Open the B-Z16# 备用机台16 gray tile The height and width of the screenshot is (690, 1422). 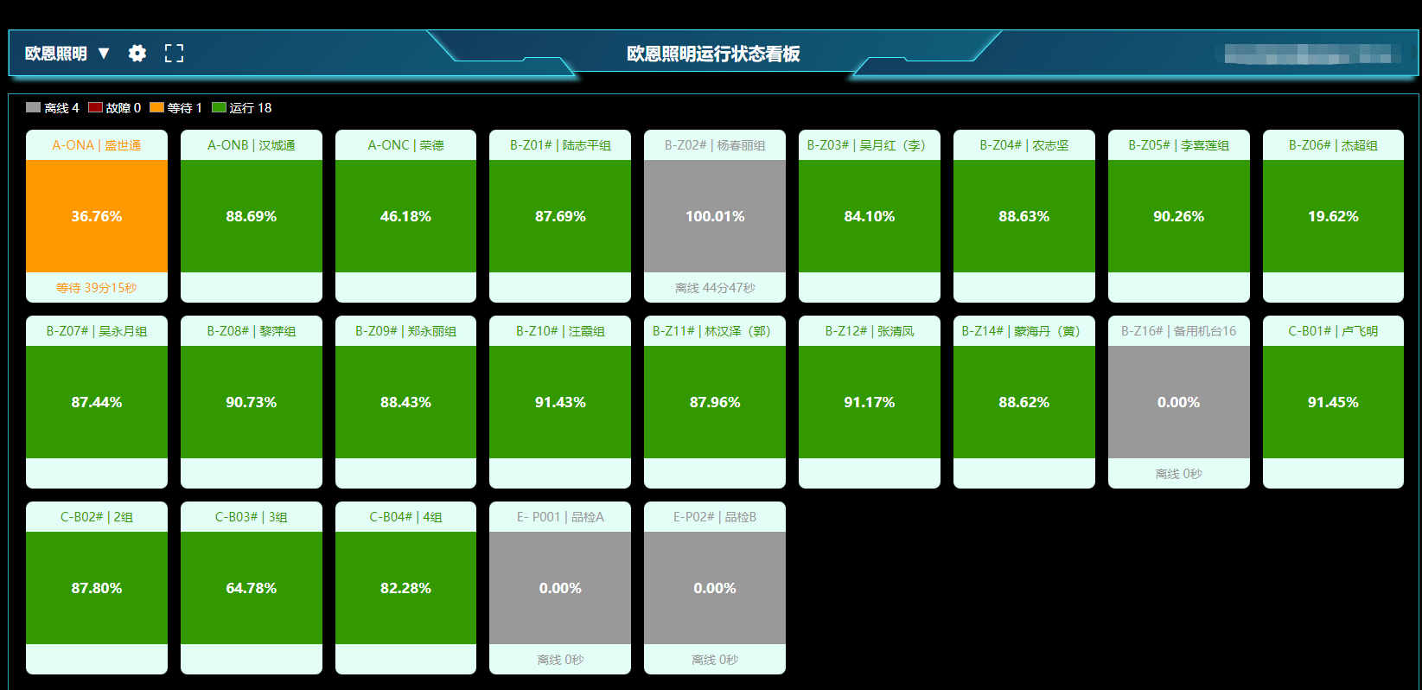[1178, 402]
